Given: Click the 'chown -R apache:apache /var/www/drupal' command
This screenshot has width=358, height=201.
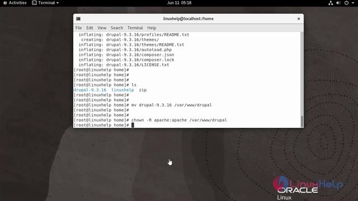Looking at the screenshot, I should 179,120.
